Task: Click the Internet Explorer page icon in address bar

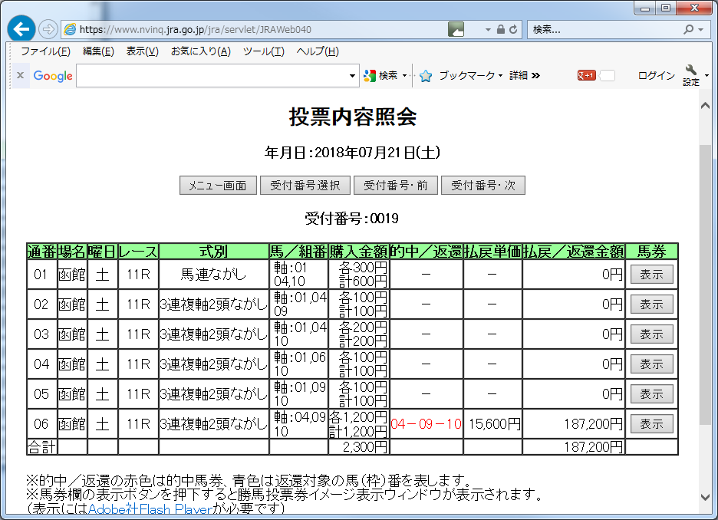Action: [70, 30]
